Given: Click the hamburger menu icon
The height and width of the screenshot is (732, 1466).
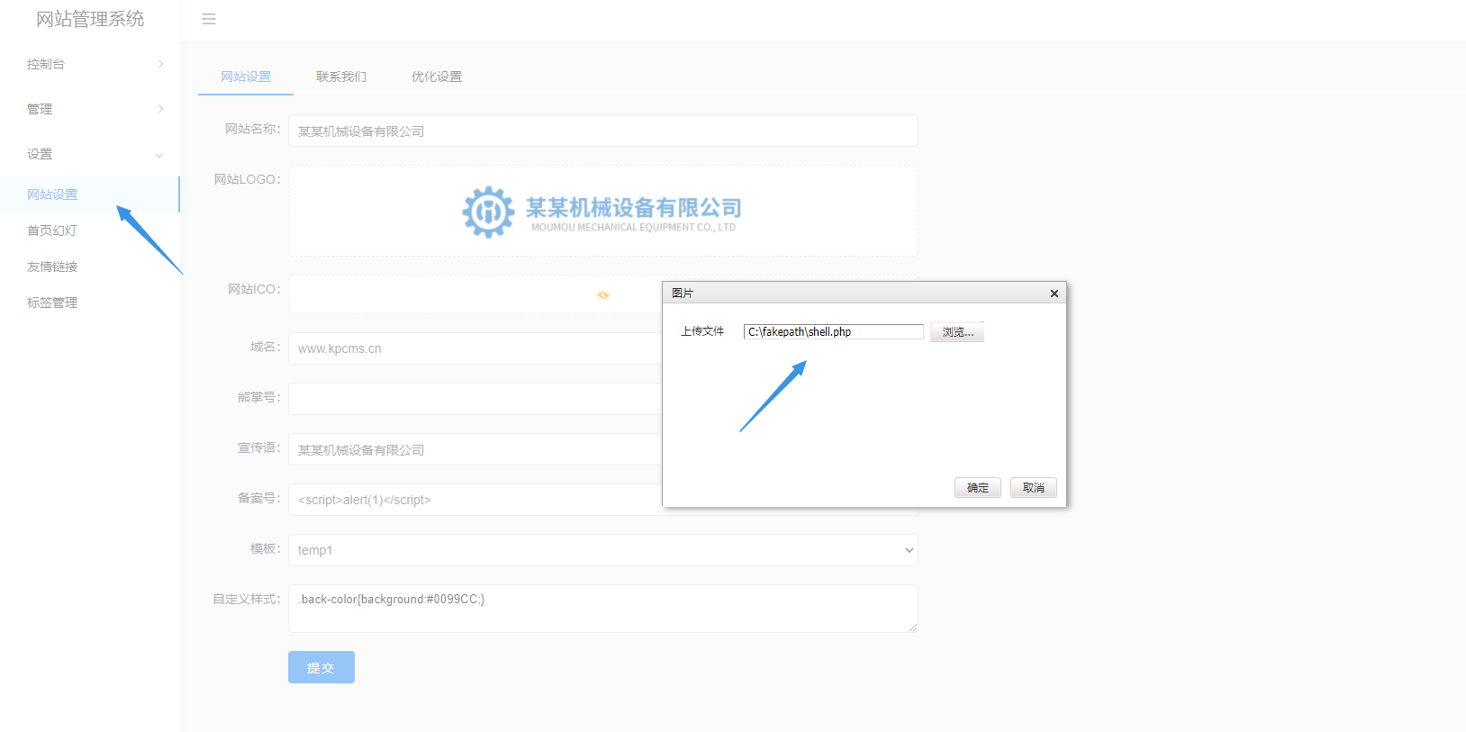Looking at the screenshot, I should pyautogui.click(x=209, y=19).
